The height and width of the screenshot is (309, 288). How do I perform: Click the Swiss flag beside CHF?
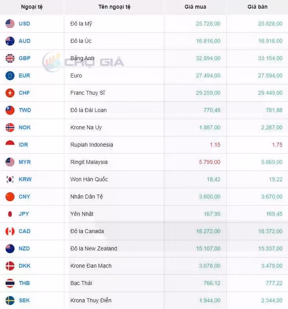[10, 93]
